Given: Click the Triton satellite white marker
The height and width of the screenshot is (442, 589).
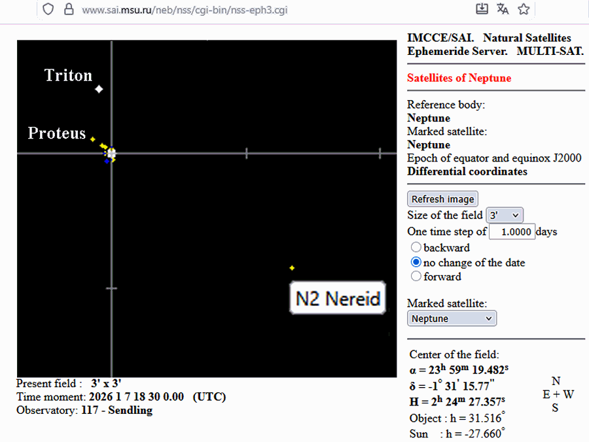Looking at the screenshot, I should [x=99, y=89].
